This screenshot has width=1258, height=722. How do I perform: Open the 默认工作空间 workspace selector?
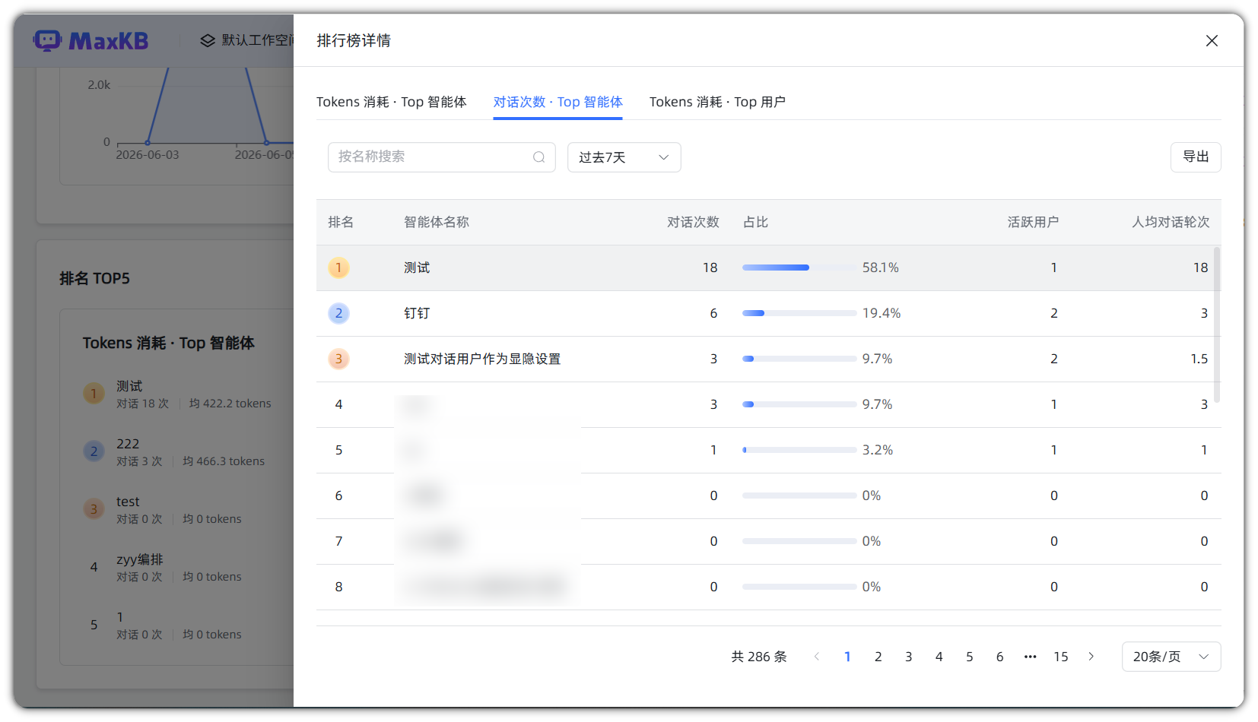pyautogui.click(x=248, y=40)
